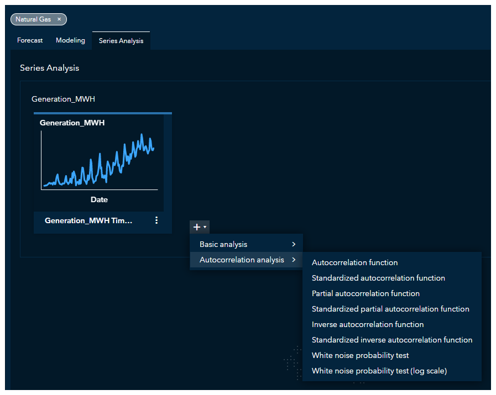
Task: Click the Autocorrelation analysis submenu arrow
Action: 294,260
